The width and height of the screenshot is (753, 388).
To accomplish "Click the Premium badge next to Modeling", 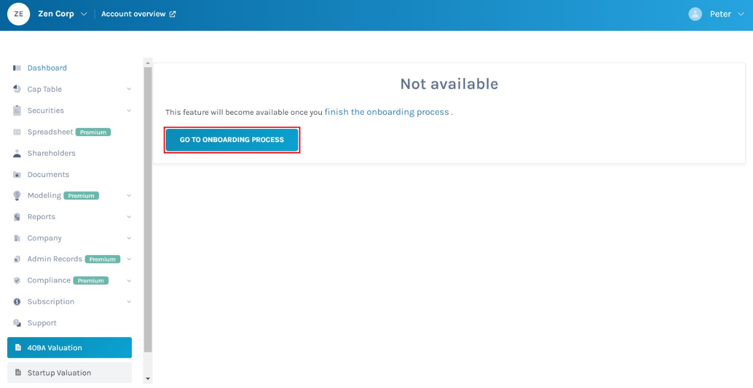I will 82,196.
